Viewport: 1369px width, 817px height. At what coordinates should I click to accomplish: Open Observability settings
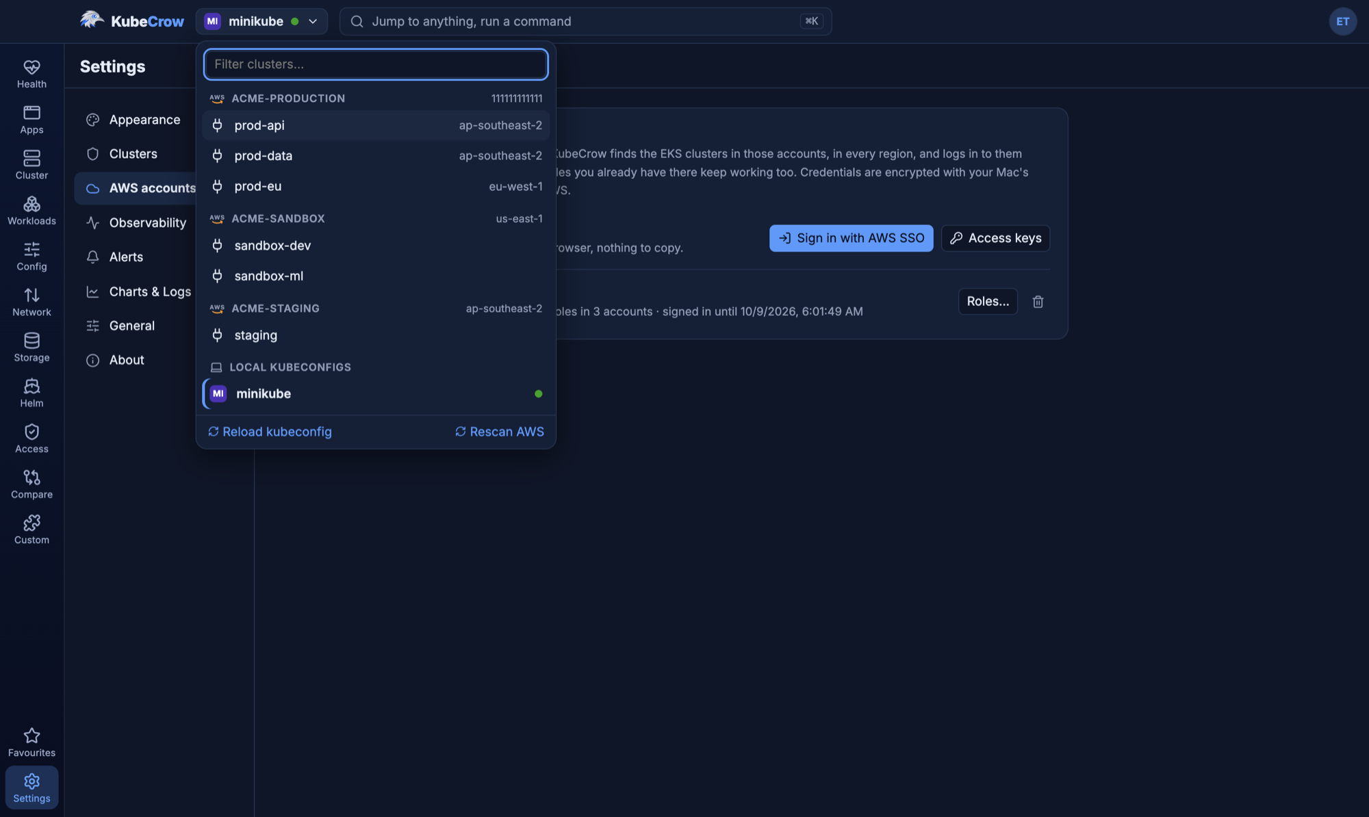tap(134, 223)
